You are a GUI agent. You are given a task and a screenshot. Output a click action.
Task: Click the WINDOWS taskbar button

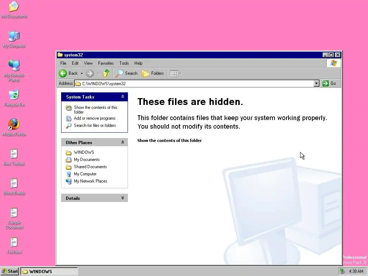(x=49, y=272)
